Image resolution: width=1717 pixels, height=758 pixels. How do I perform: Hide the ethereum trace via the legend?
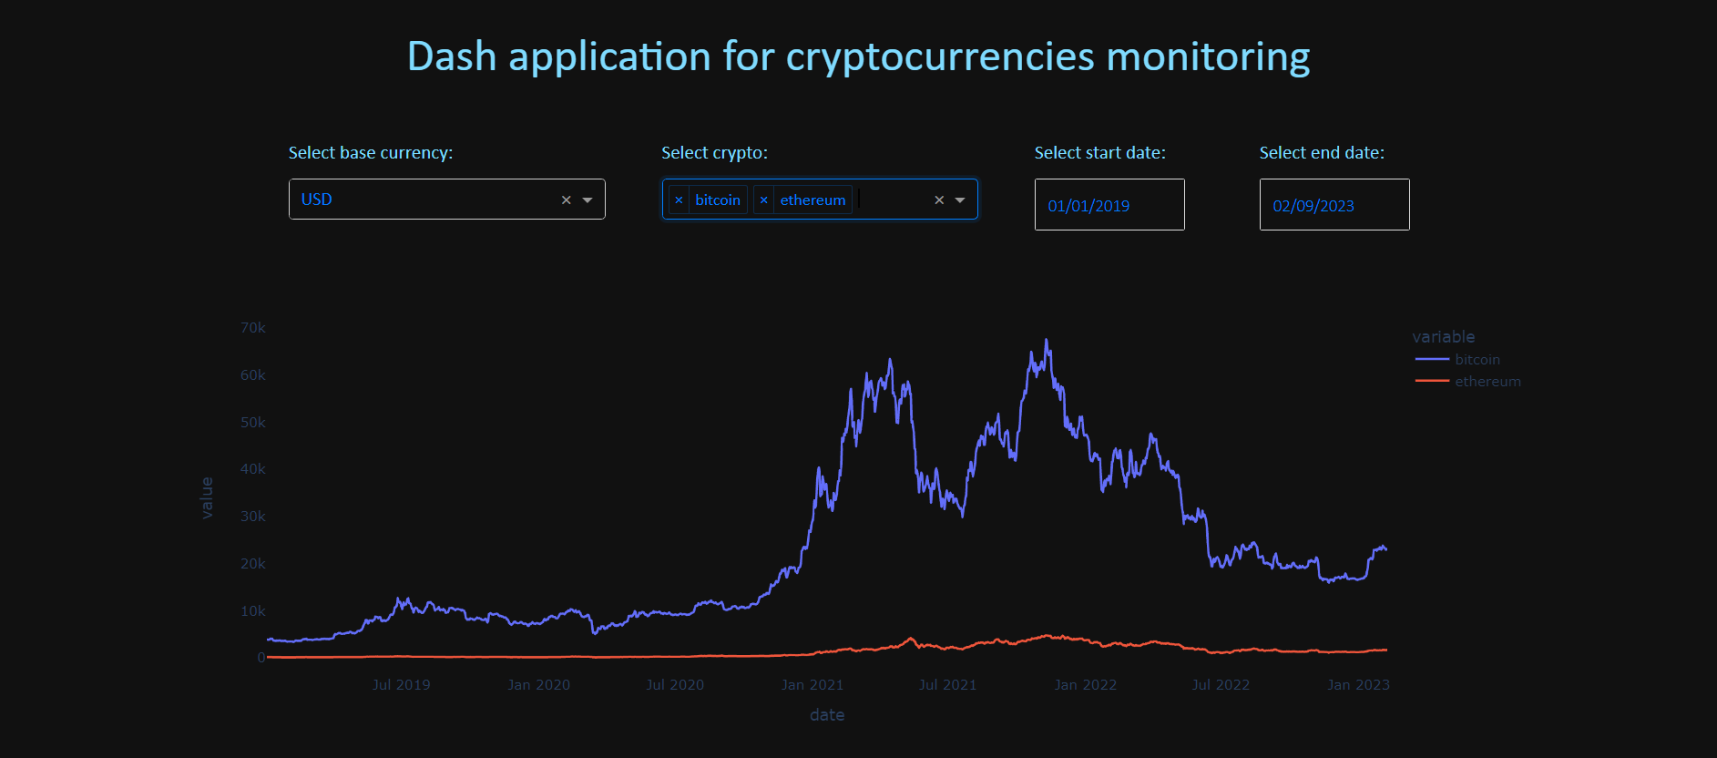pos(1487,382)
